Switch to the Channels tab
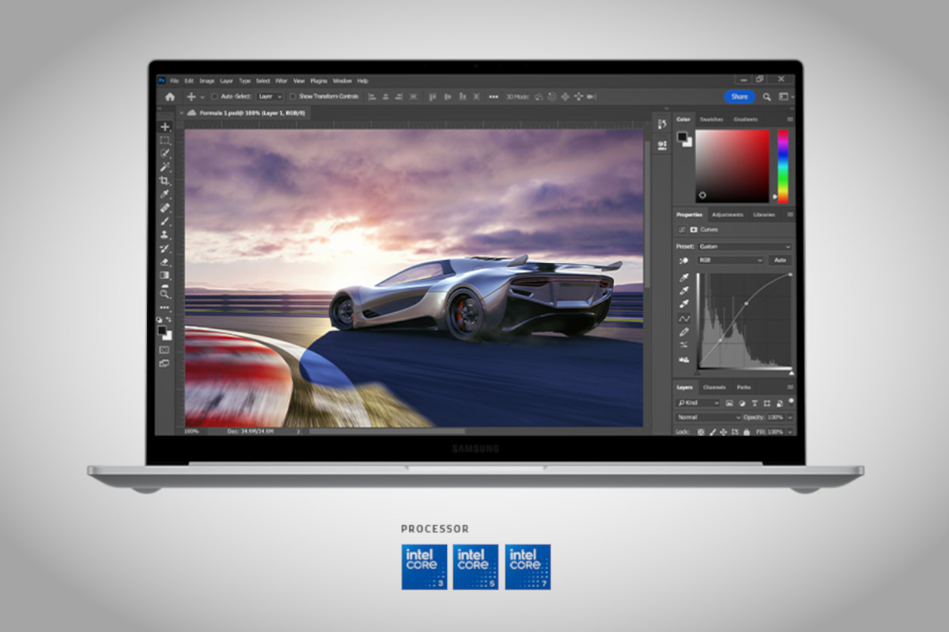This screenshot has width=949, height=632. [x=715, y=387]
